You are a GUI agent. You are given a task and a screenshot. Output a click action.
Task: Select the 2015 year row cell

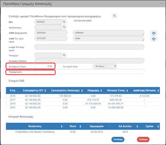(13, 108)
